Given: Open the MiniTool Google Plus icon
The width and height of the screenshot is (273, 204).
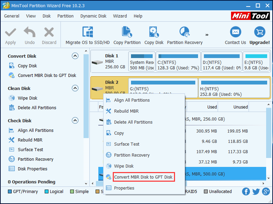Looking at the screenshot, I should [x=266, y=192].
